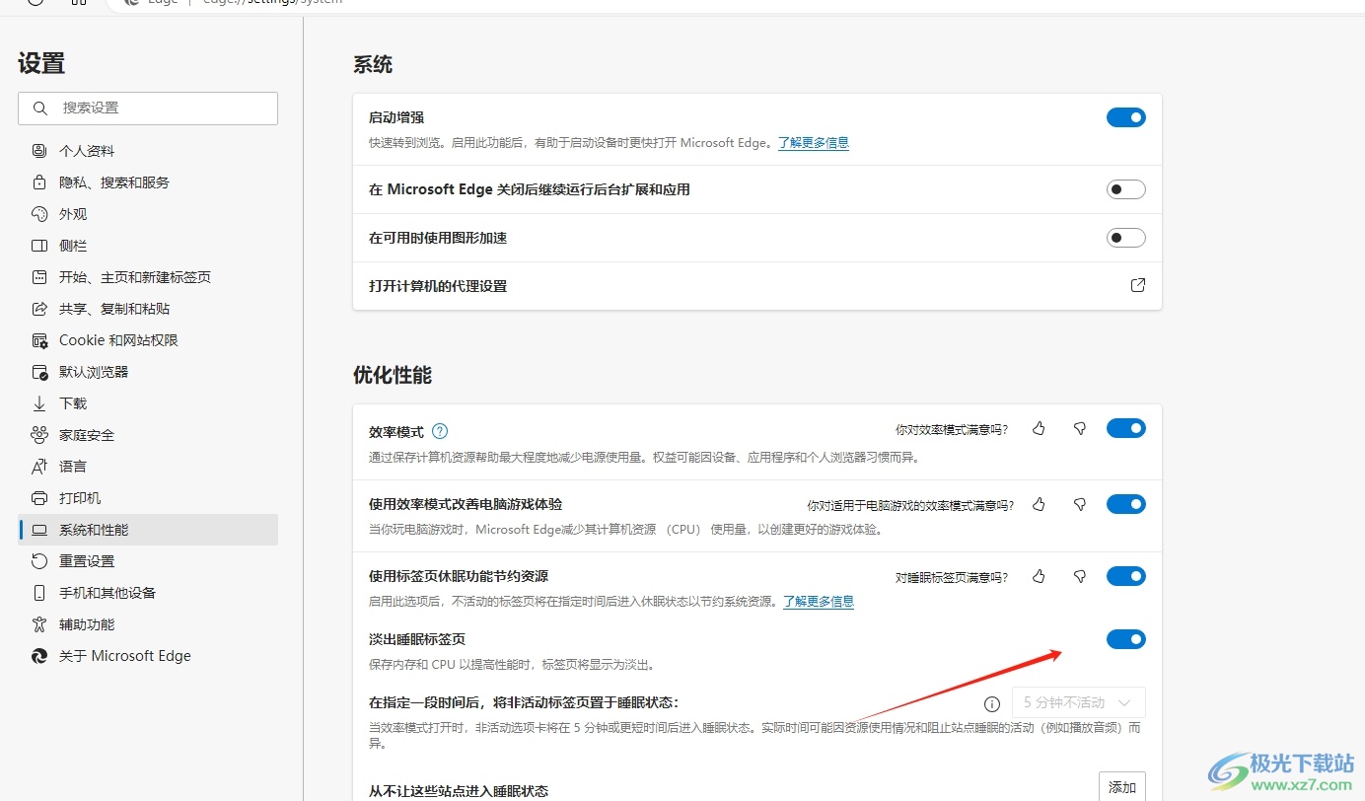Thumbs up for 电脑游戏的效率模式 feedback
Image resolution: width=1365 pixels, height=801 pixels.
pyautogui.click(x=1039, y=504)
